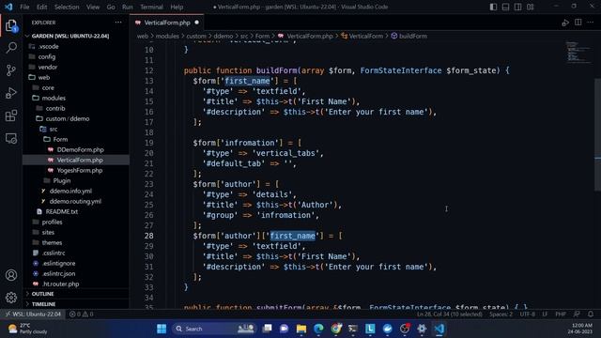Open editor More Actions ellipsis
Image resolution: width=601 pixels, height=338 pixels.
click(591, 23)
